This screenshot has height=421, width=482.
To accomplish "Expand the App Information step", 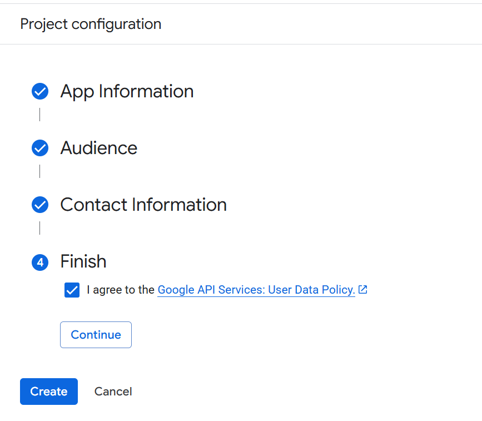I will (x=126, y=91).
